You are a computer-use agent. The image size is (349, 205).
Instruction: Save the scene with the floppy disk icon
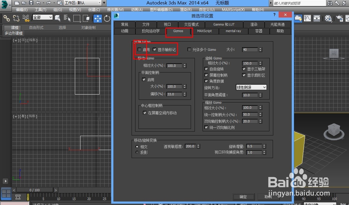click(x=31, y=3)
